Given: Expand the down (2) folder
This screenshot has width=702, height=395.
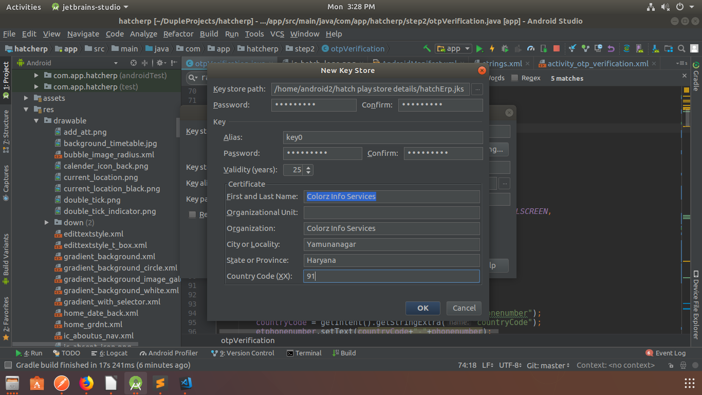Looking at the screenshot, I should point(47,223).
